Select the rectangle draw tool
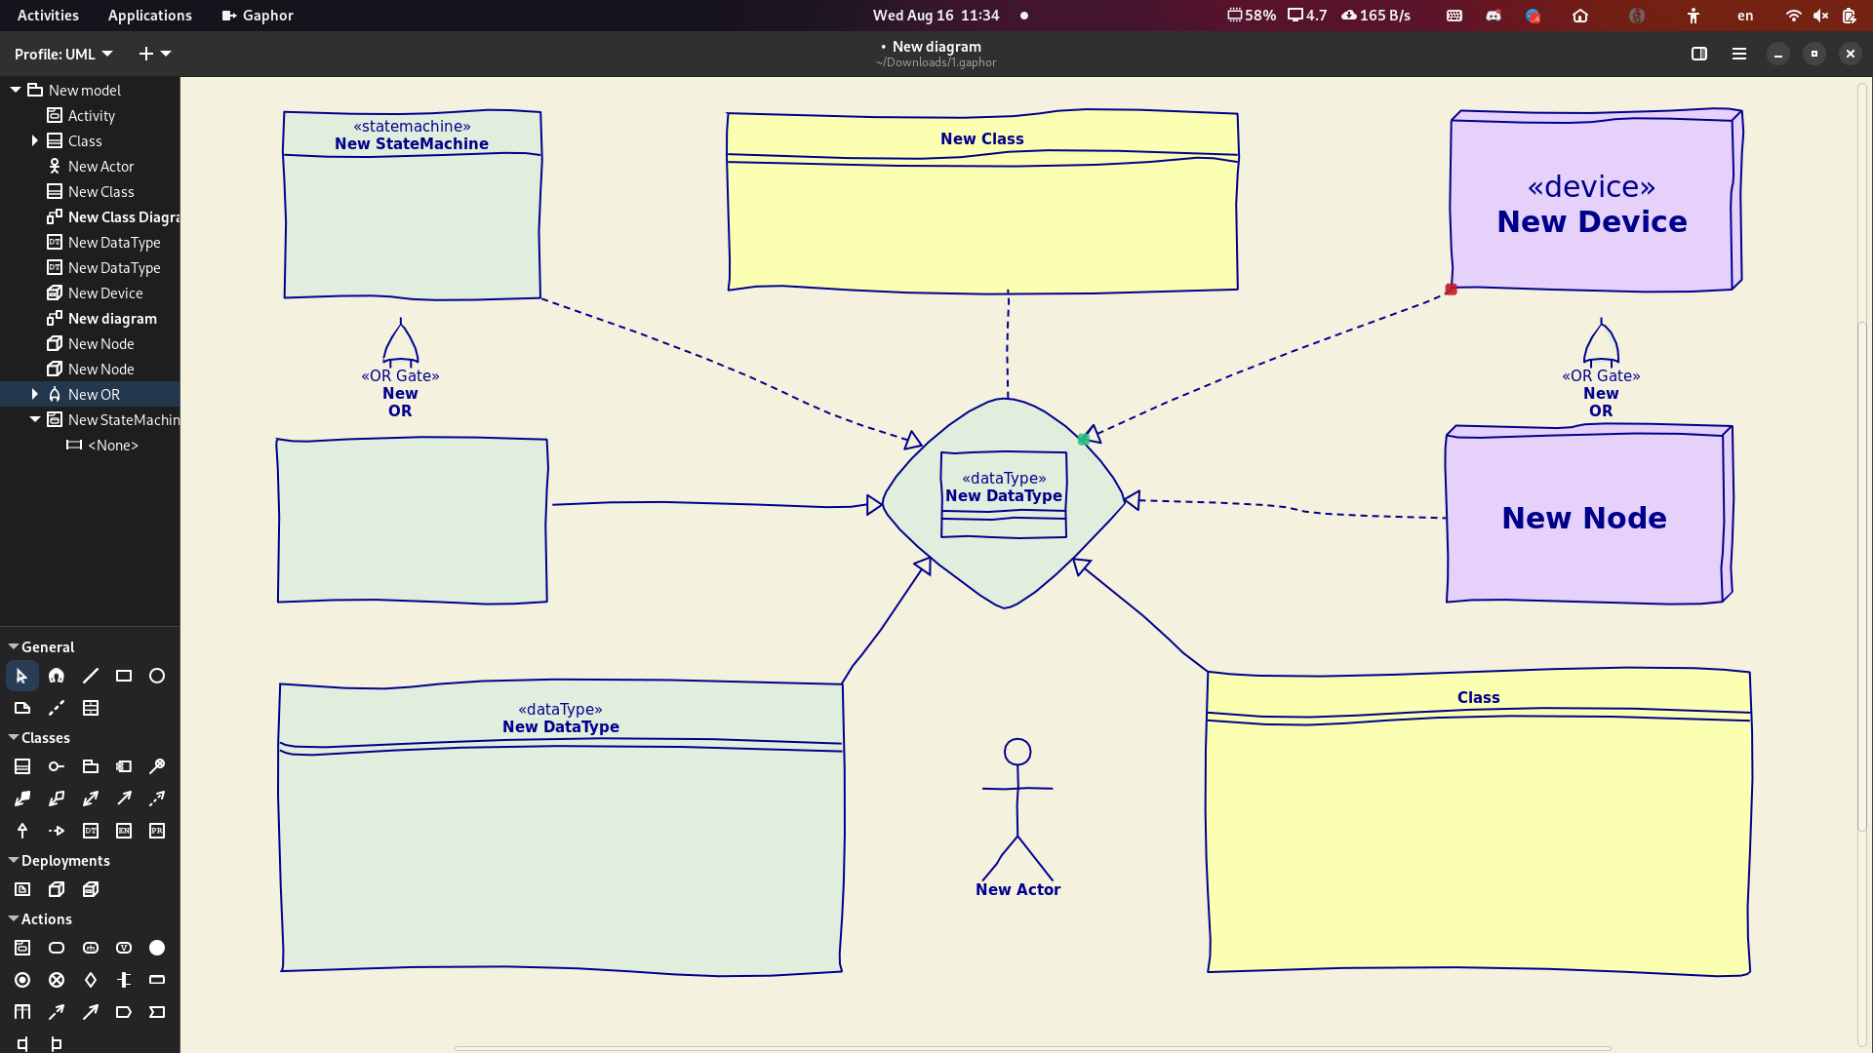Image resolution: width=1873 pixels, height=1053 pixels. (124, 675)
